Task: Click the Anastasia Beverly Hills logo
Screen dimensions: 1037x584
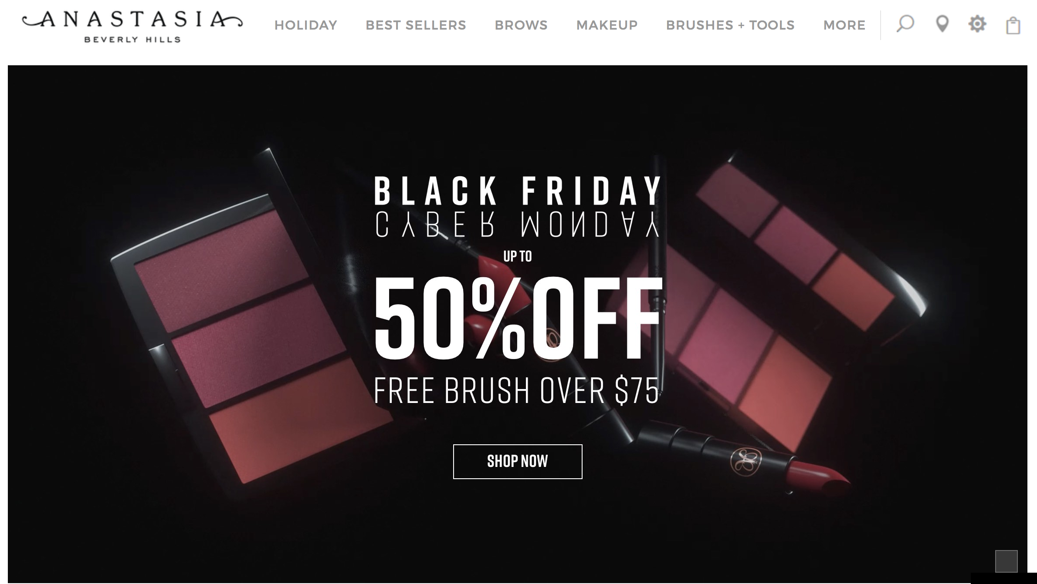Action: pos(132,27)
